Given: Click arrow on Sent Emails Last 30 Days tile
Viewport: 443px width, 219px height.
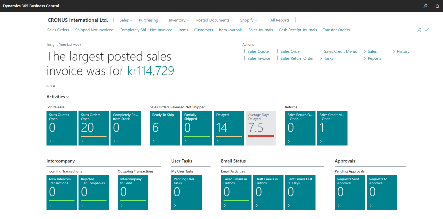Looking at the screenshot, I should click(x=289, y=205).
